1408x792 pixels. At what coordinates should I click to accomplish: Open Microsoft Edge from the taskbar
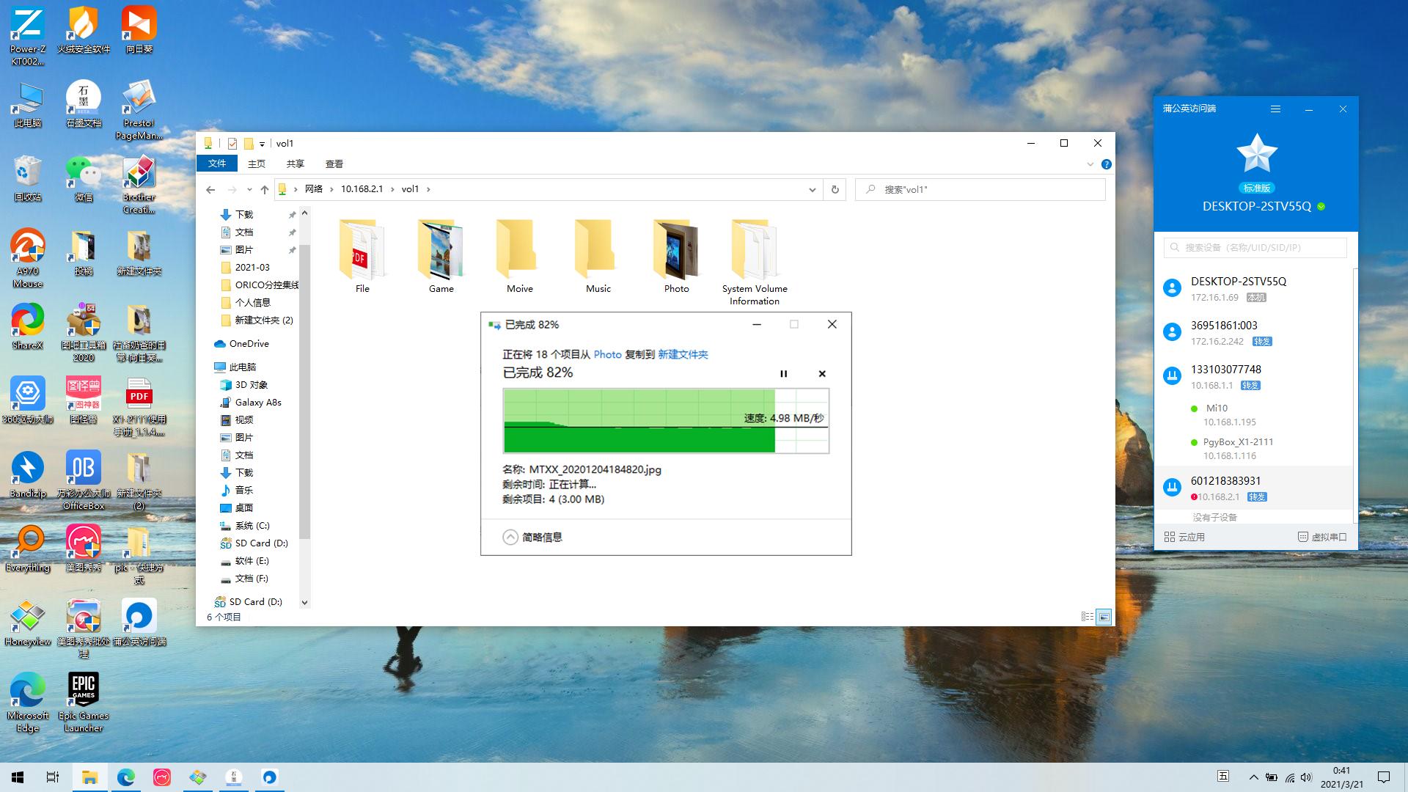coord(125,777)
